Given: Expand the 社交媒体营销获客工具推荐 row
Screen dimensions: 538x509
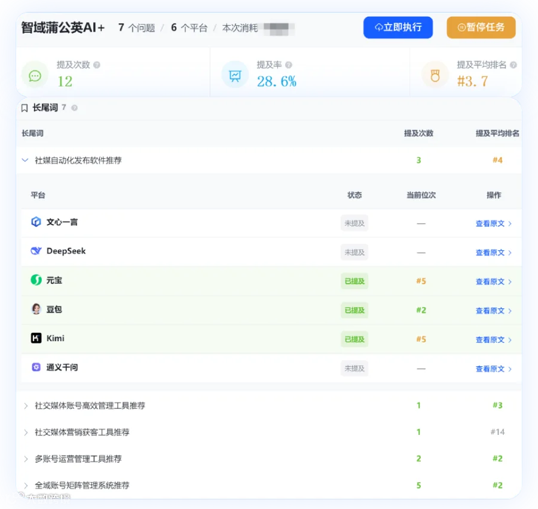Looking at the screenshot, I should click(26, 433).
